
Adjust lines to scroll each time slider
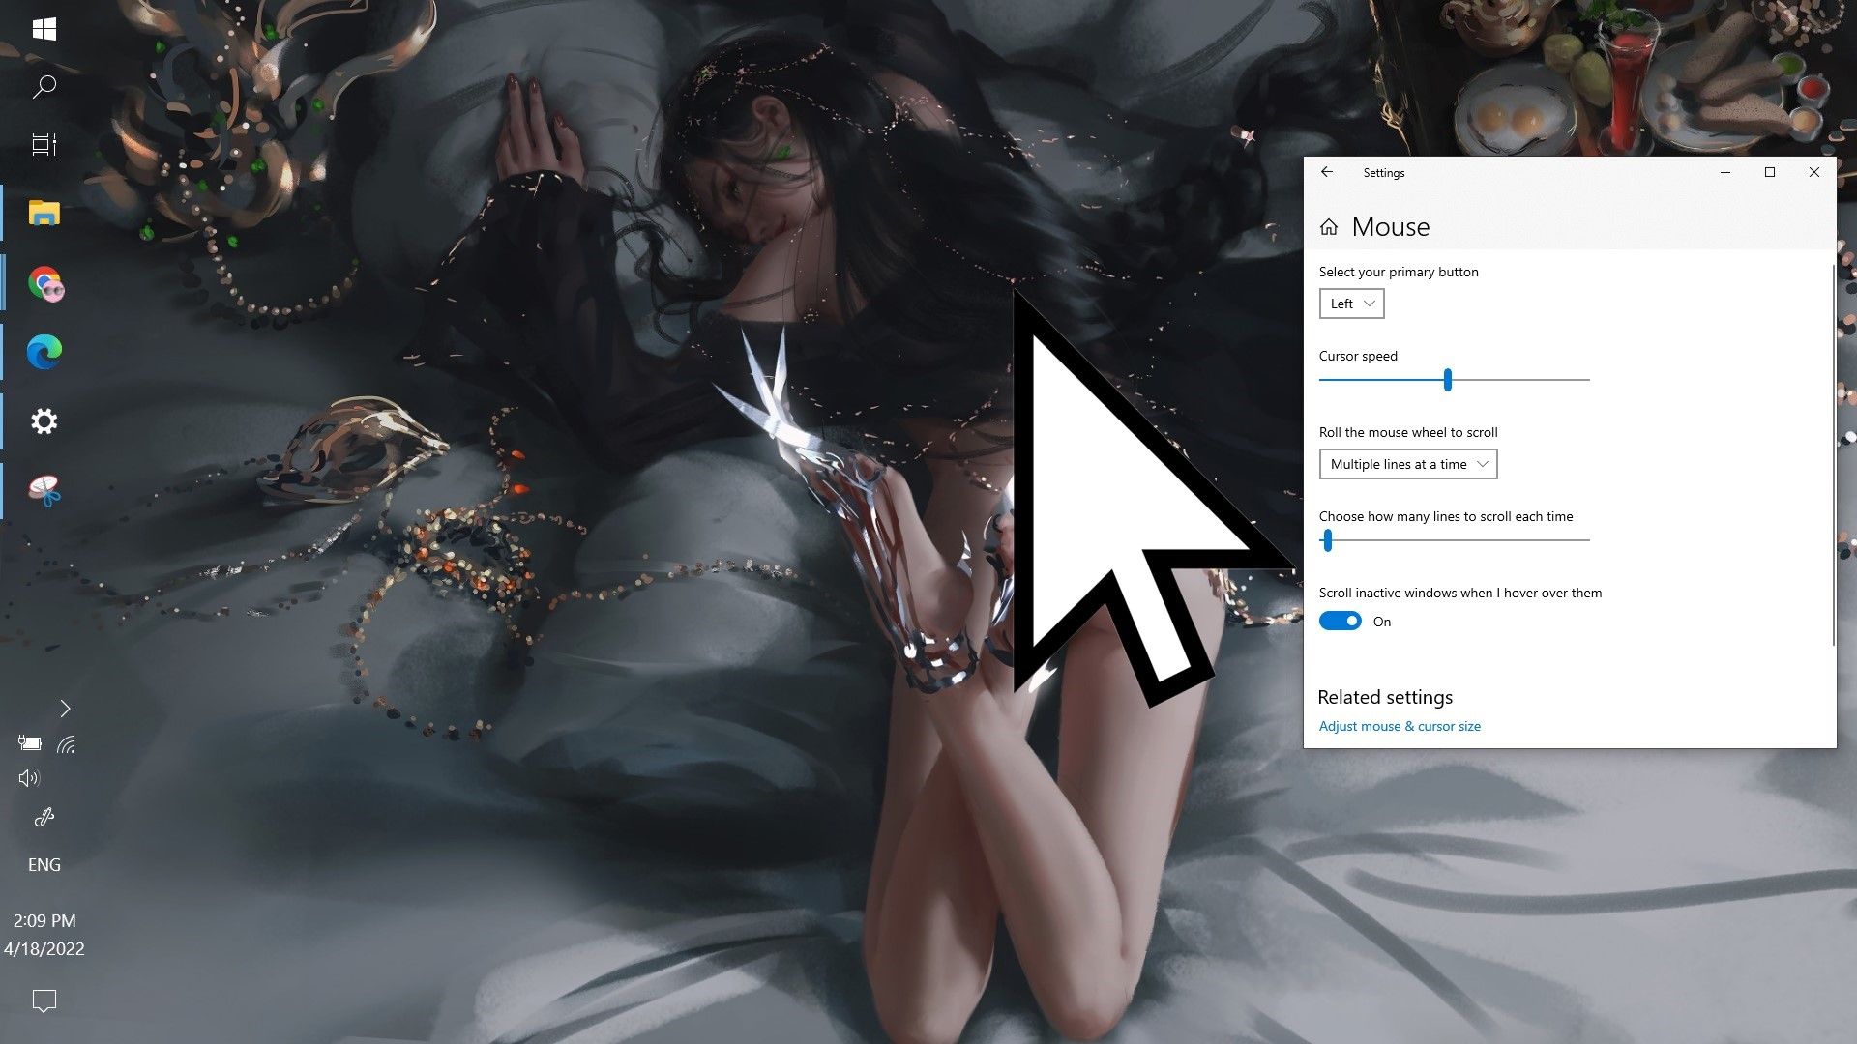[1328, 540]
